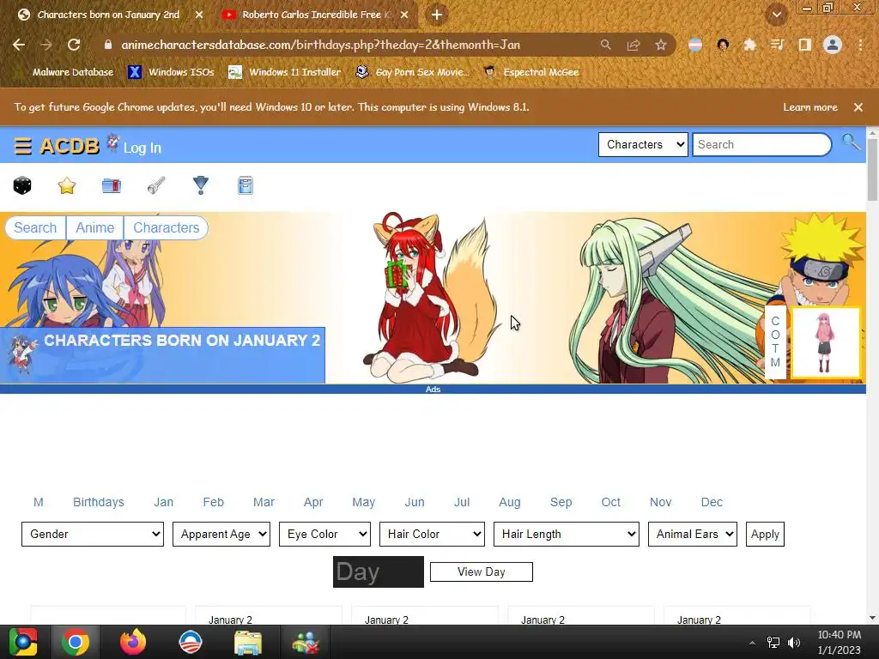879x659 pixels.
Task: Open Firefox from the taskbar
Action: 133,642
